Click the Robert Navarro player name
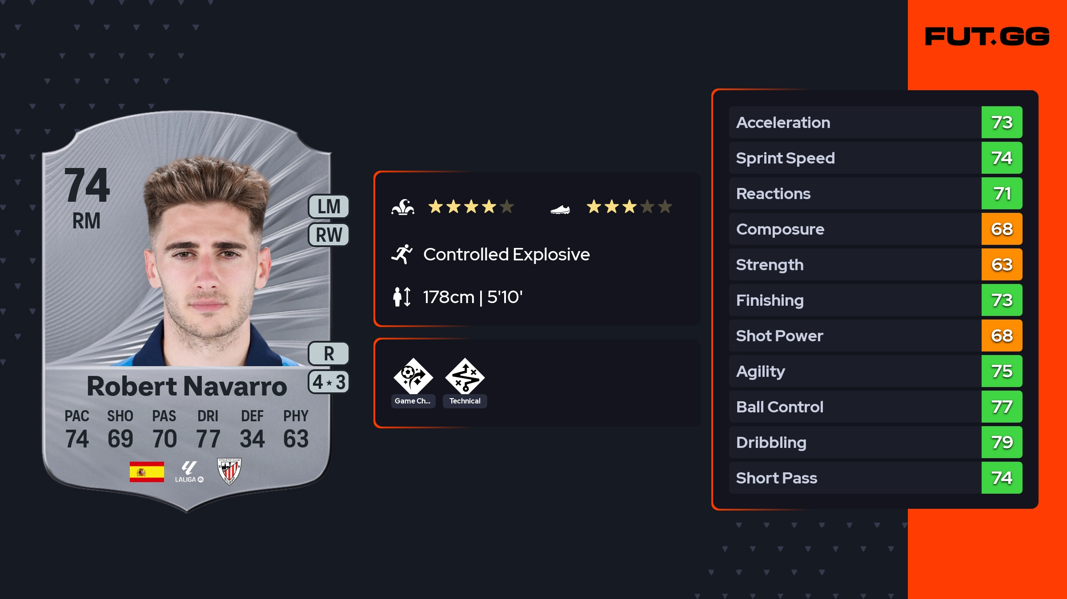The height and width of the screenshot is (599, 1067). (x=187, y=386)
